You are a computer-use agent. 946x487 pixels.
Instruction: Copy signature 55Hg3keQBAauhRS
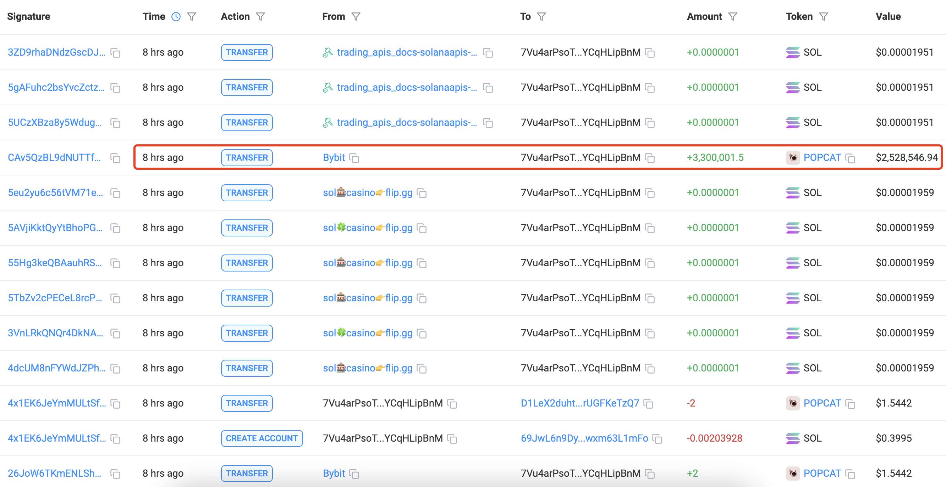(115, 263)
